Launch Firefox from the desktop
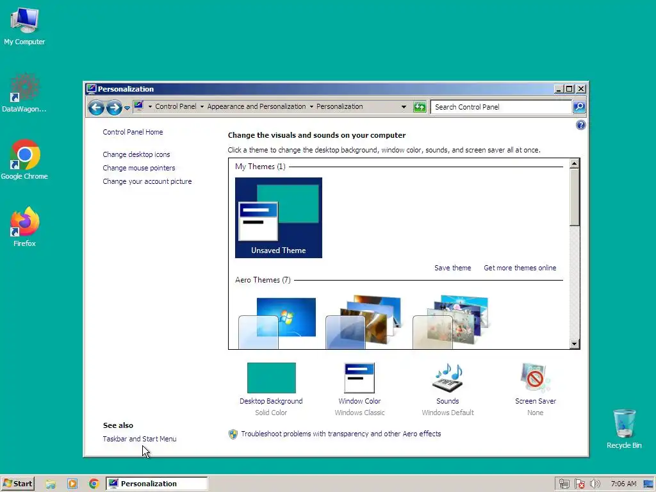This screenshot has width=656, height=492. click(24, 226)
